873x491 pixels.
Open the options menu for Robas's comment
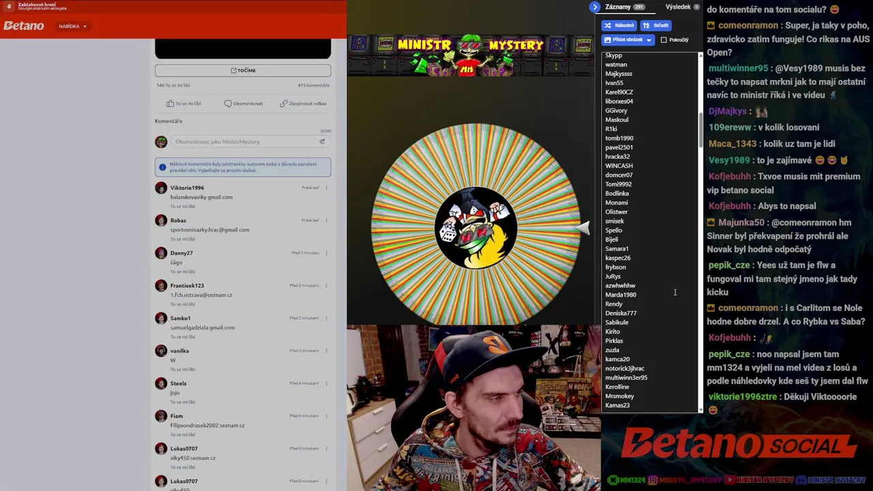[x=327, y=220]
